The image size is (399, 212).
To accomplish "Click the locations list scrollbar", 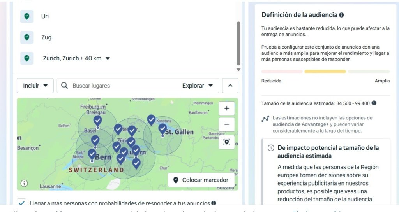I will point(238,44).
